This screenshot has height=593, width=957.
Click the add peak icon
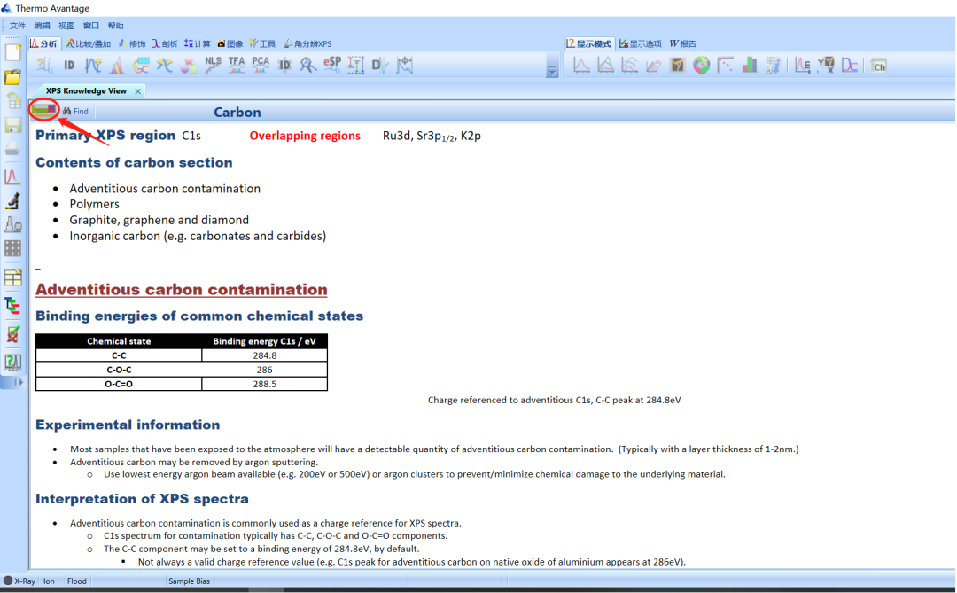(x=93, y=65)
